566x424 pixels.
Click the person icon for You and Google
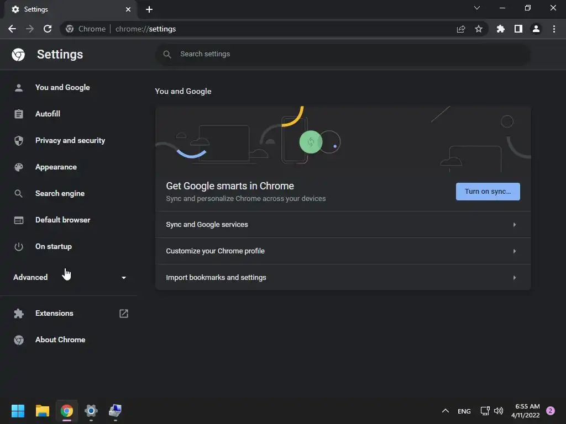(x=19, y=88)
